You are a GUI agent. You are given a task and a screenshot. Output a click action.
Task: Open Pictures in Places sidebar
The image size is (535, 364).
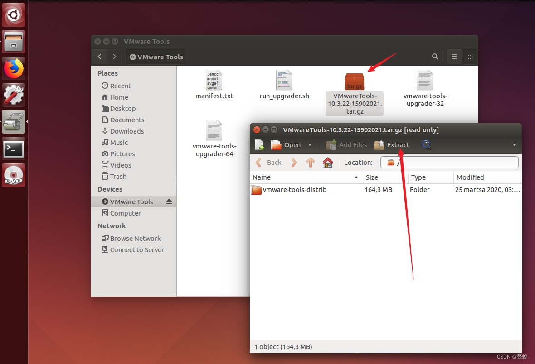118,154
